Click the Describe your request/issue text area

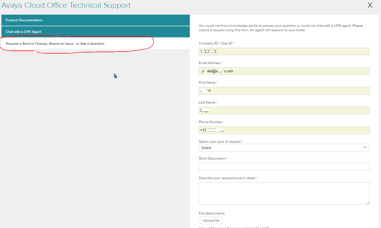[x=284, y=193]
